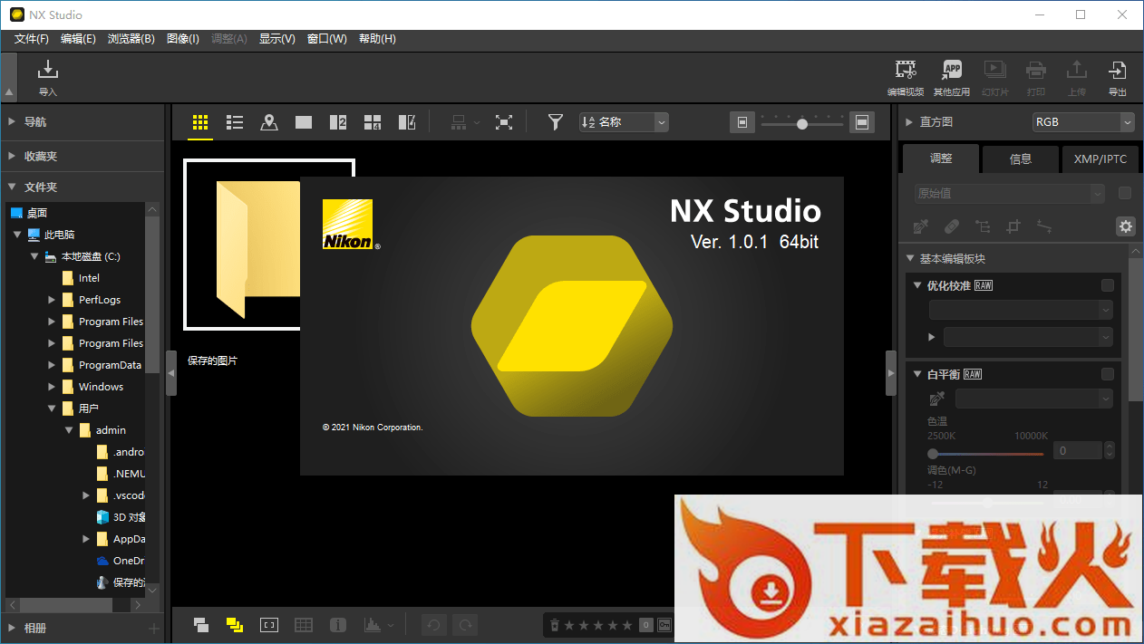
Task: Switch to single image viewer
Action: 304,122
